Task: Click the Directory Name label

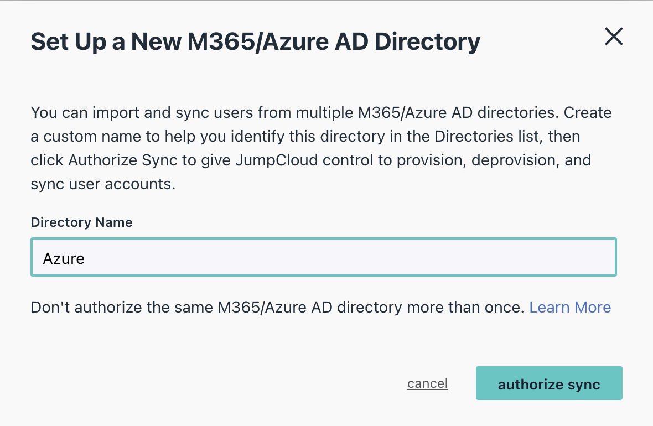Action: coord(81,222)
